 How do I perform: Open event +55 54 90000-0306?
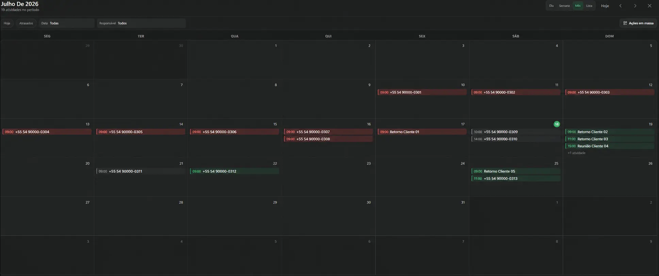pos(234,132)
